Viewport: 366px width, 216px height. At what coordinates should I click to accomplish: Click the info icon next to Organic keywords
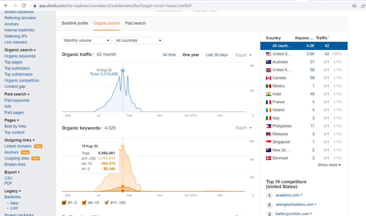click(102, 127)
